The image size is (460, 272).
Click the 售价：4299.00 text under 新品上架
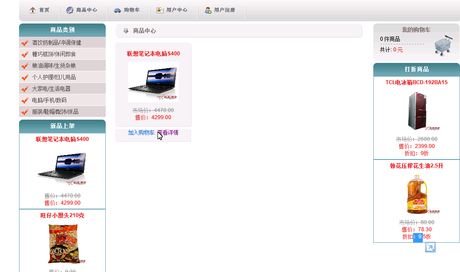click(62, 203)
